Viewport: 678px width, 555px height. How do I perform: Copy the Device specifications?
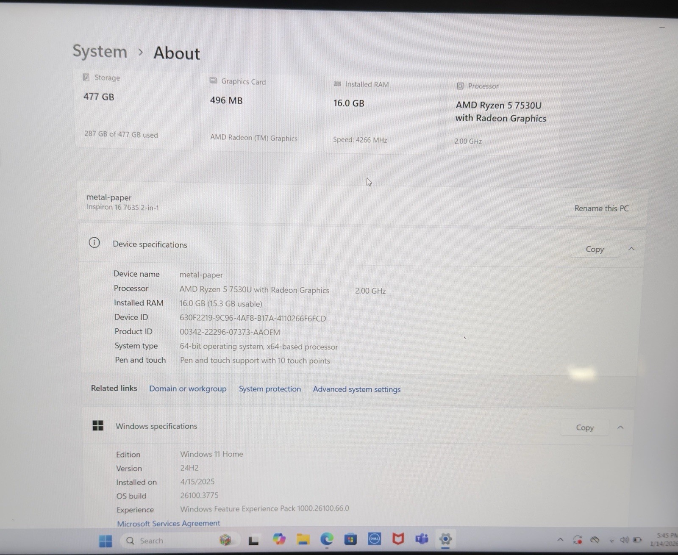tap(595, 249)
